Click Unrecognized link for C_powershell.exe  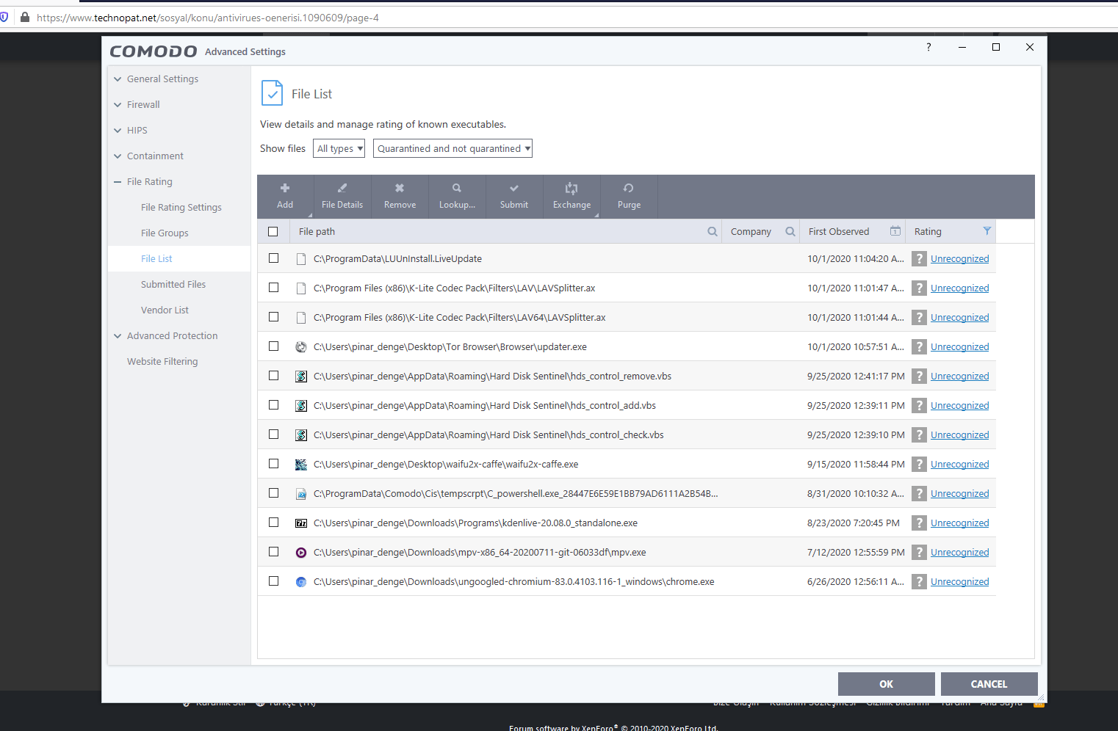pos(959,493)
